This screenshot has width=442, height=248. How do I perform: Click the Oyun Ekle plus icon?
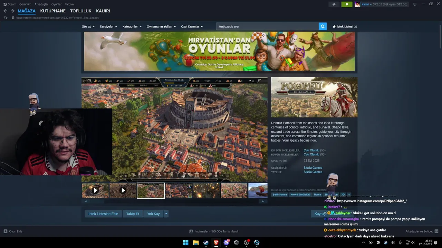[6, 231]
